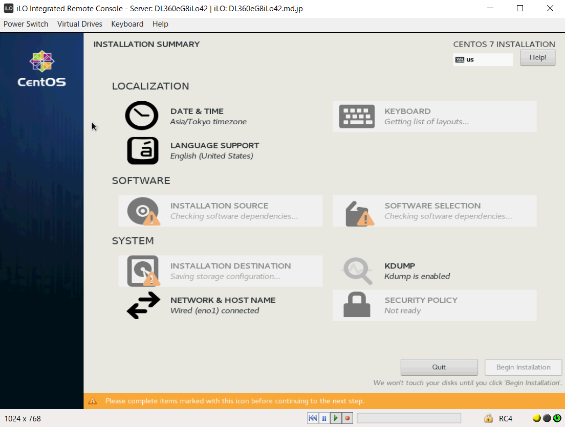Click 'Not ready' security policy status
This screenshot has width=565, height=427.
tap(402, 311)
